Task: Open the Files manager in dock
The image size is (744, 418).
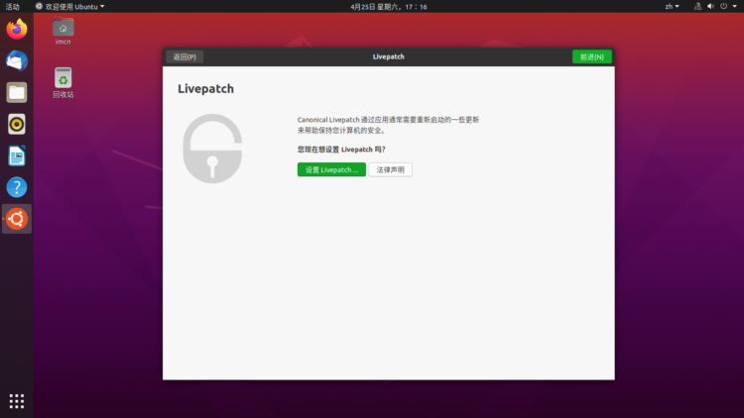Action: (16, 92)
